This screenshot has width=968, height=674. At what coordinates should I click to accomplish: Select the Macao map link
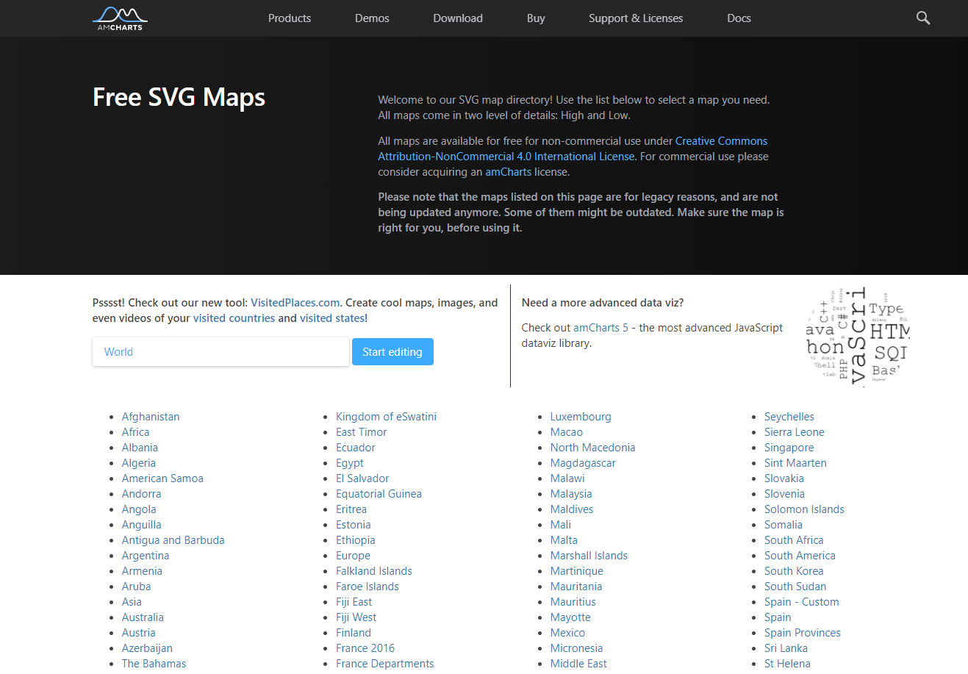pyautogui.click(x=567, y=432)
